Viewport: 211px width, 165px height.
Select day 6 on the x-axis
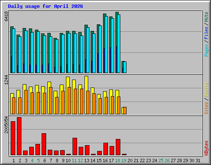click(x=45, y=160)
